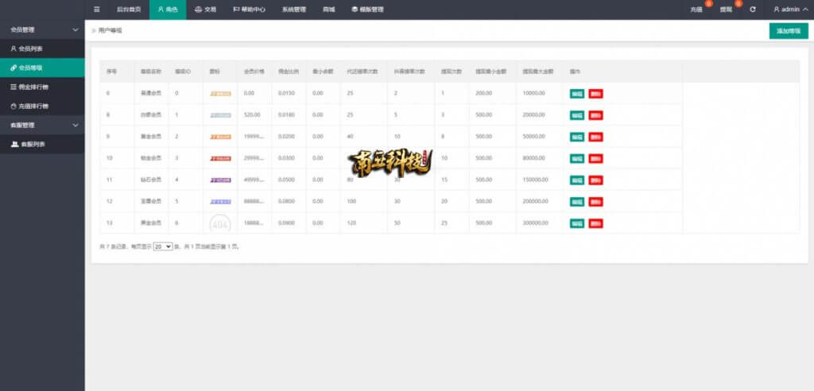This screenshot has height=391, width=814.
Task: Edit the level ID 6 row
Action: [x=577, y=223]
